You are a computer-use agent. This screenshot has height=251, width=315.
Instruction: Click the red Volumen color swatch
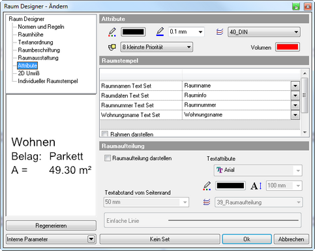288,47
